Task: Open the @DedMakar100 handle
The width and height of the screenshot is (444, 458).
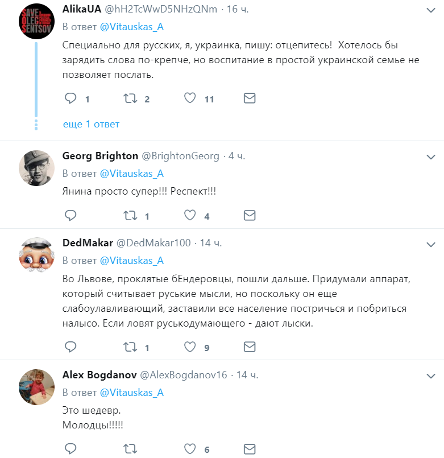Action: [153, 243]
